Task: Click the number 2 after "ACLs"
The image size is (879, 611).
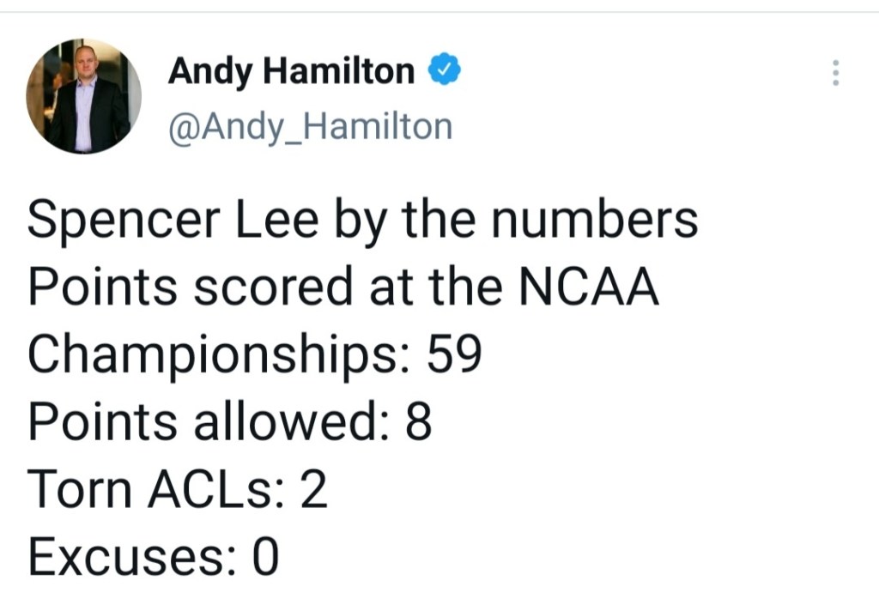Action: coord(313,490)
